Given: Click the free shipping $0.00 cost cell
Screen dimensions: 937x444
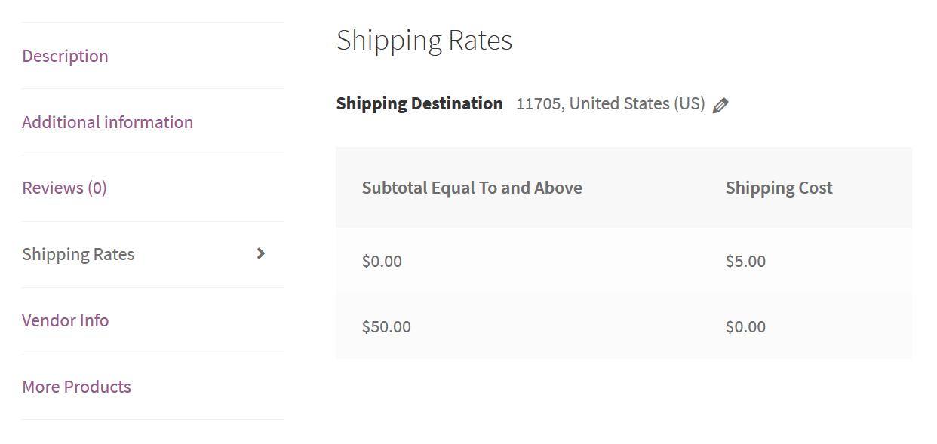Looking at the screenshot, I should click(x=745, y=326).
